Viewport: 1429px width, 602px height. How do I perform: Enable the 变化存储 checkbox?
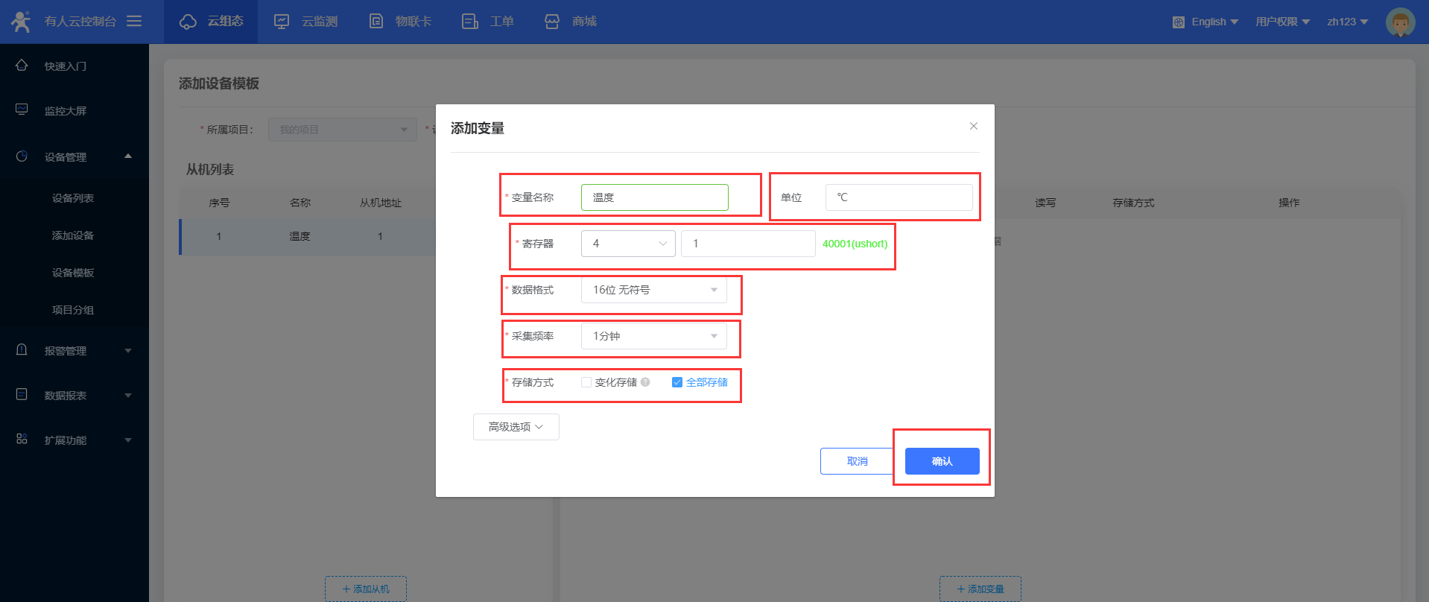click(586, 382)
